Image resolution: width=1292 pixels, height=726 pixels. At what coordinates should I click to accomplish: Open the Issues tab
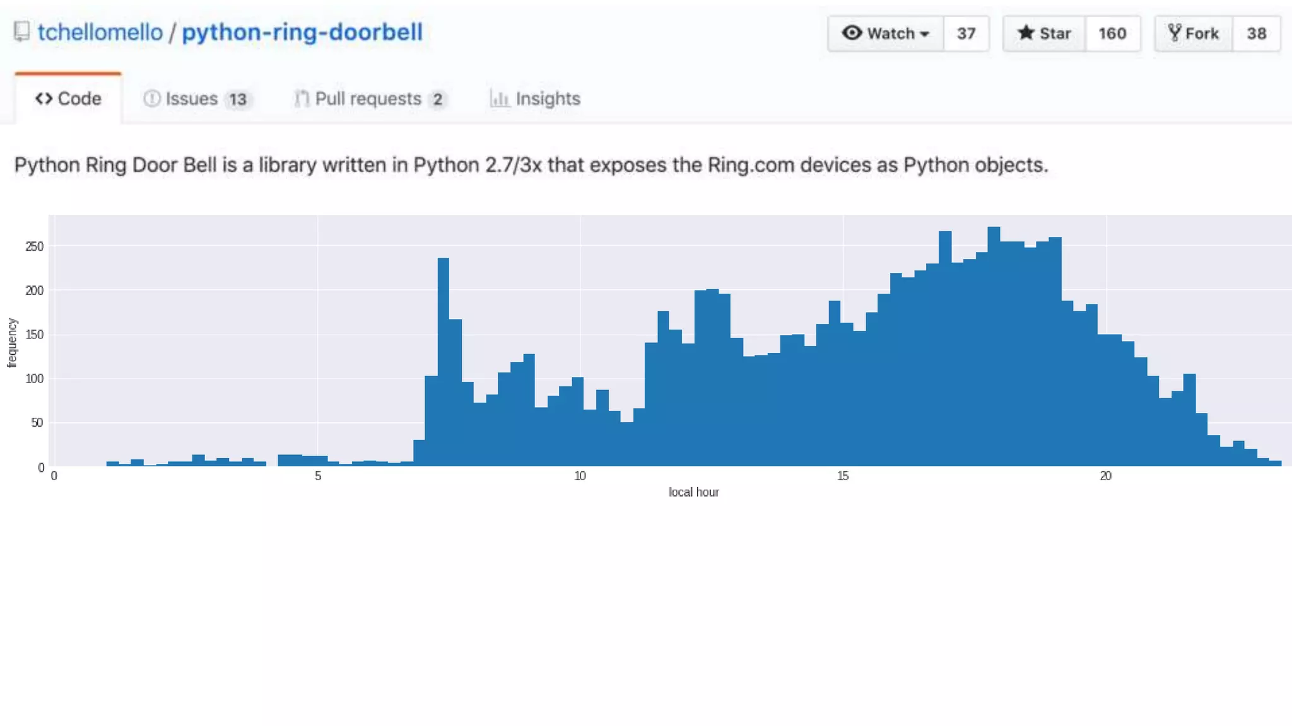[192, 99]
